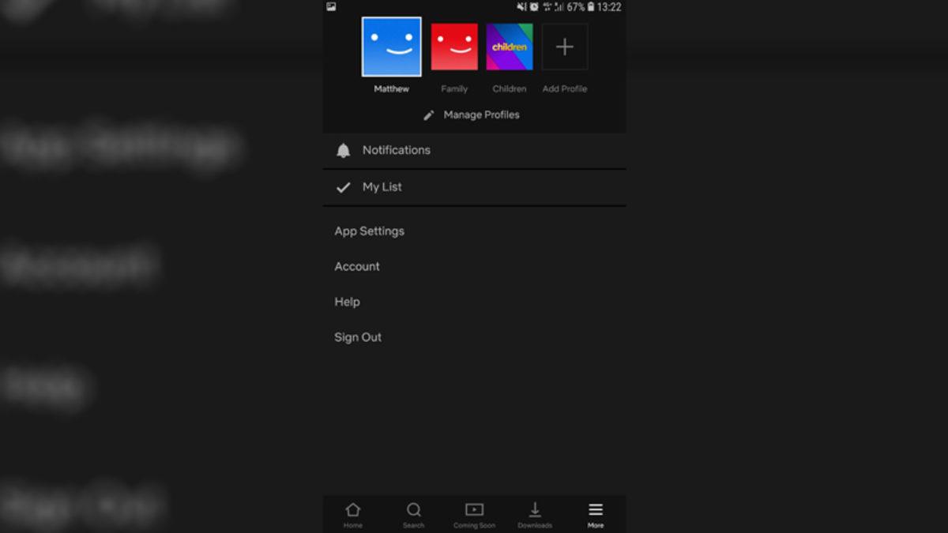Open the Help section
The height and width of the screenshot is (533, 948).
347,302
